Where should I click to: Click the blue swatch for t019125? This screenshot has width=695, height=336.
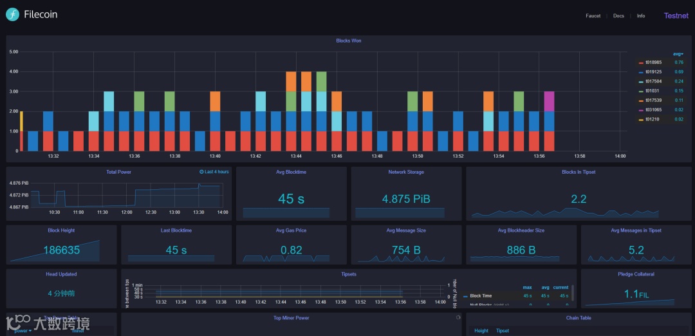pos(641,72)
